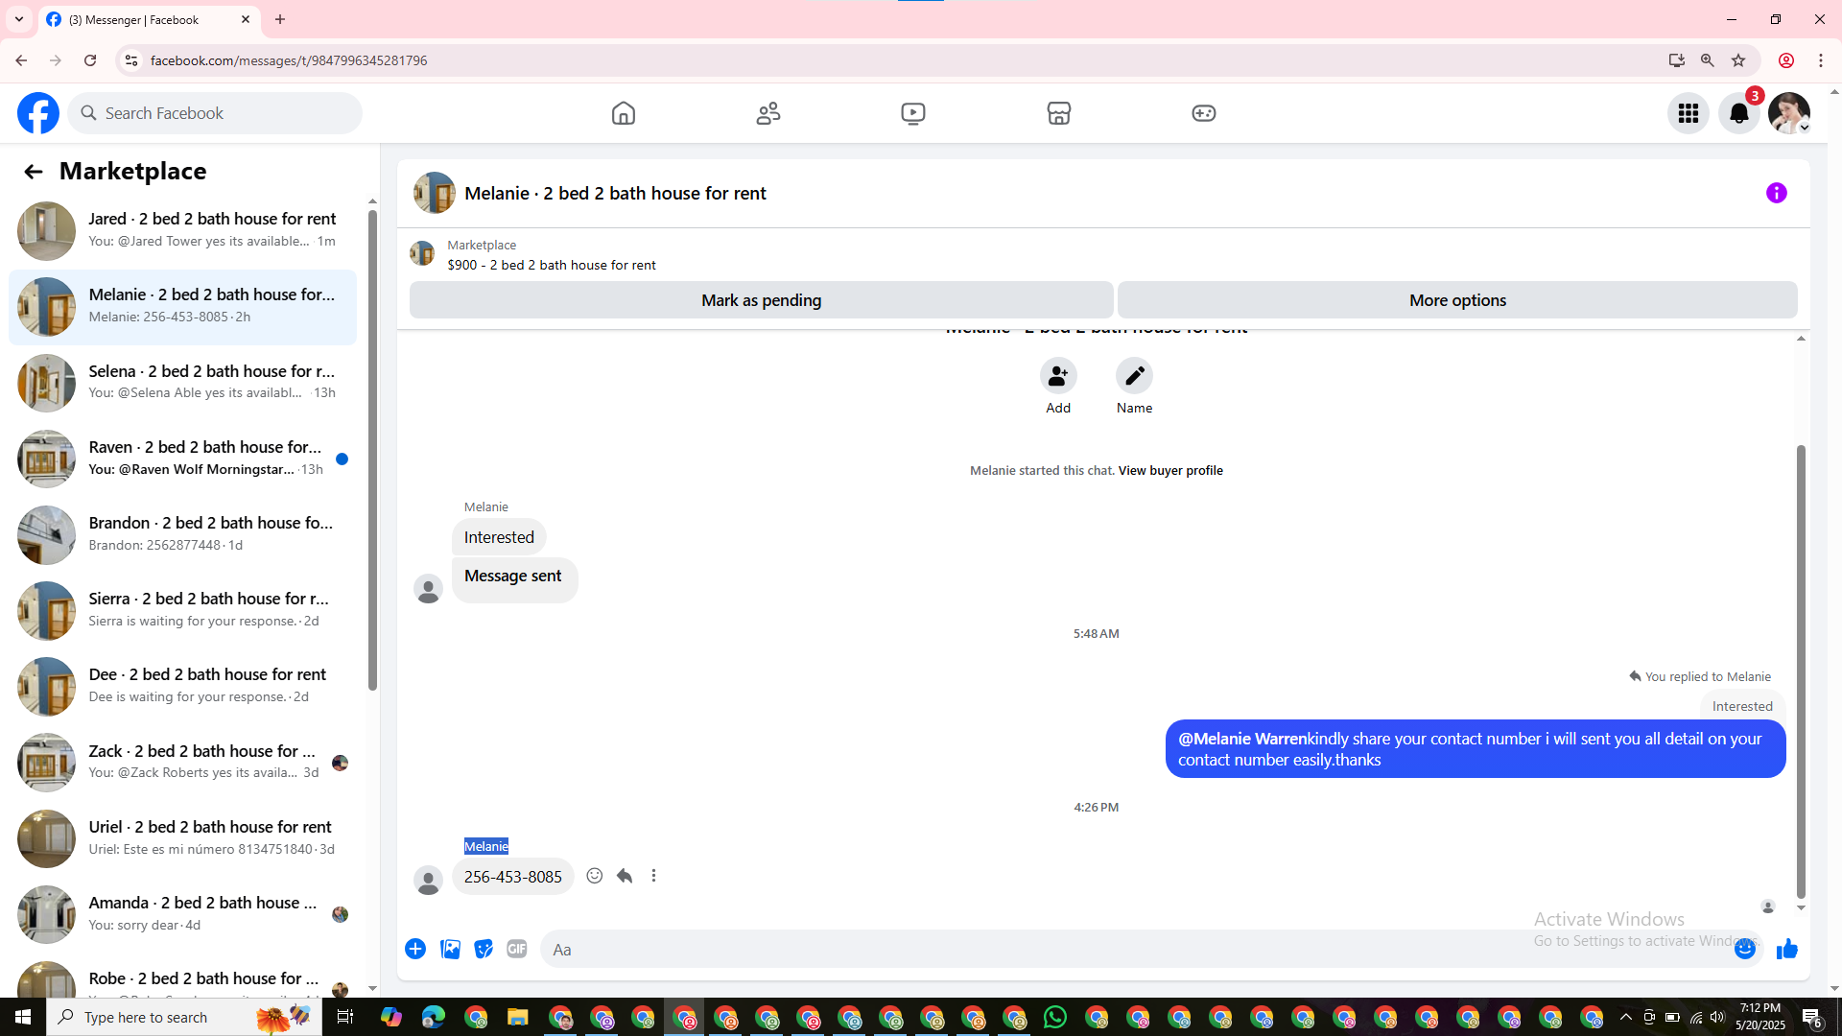Expand account profile picture menu

point(1789,113)
